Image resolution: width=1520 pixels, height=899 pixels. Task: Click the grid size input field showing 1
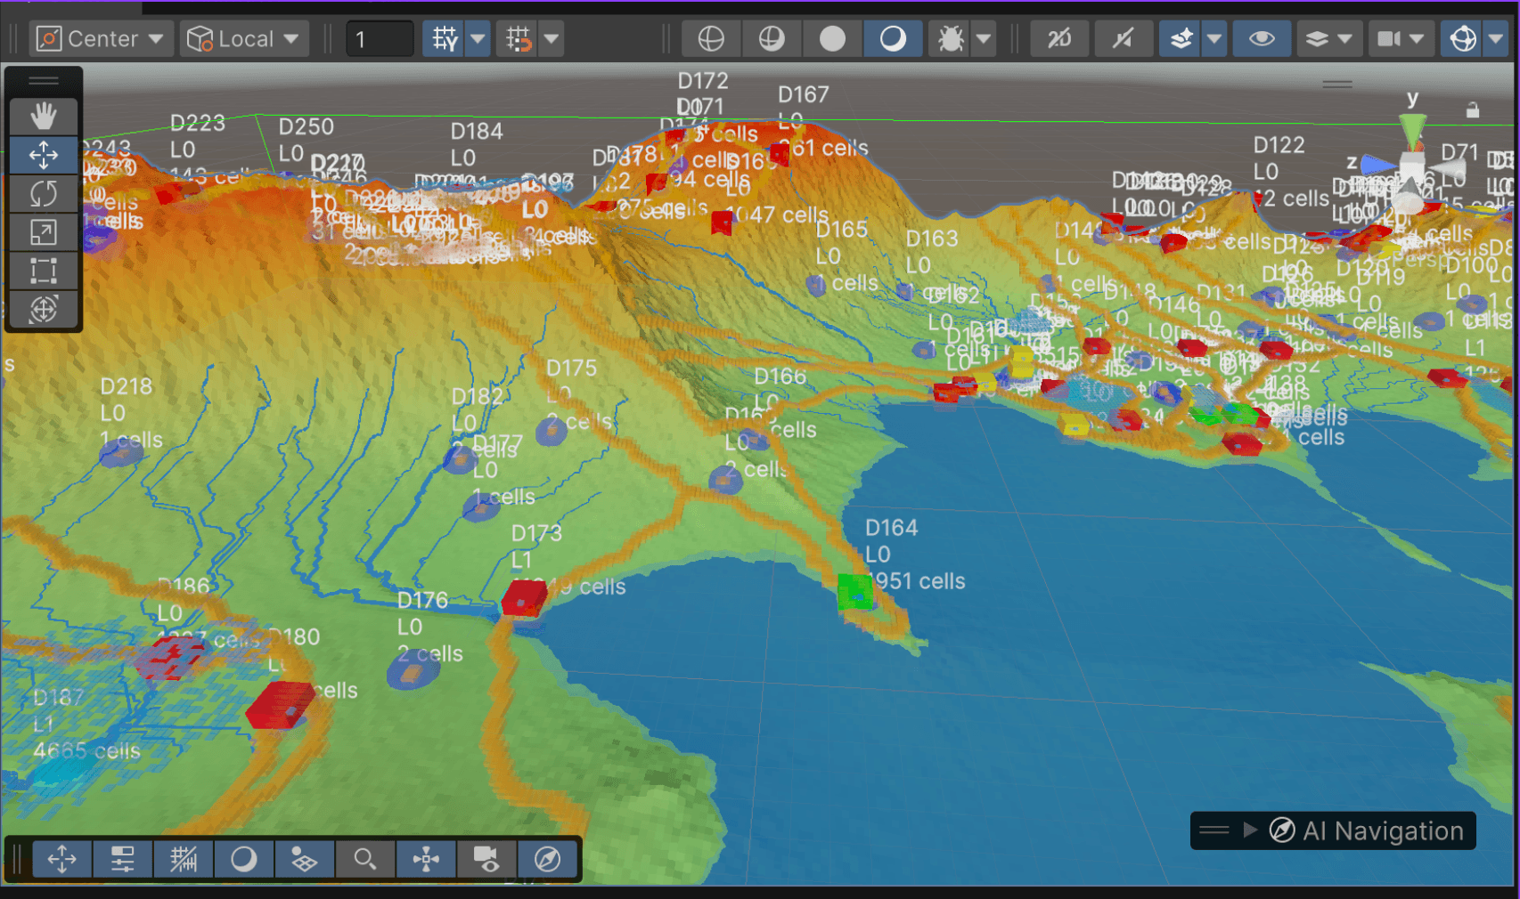tap(379, 38)
